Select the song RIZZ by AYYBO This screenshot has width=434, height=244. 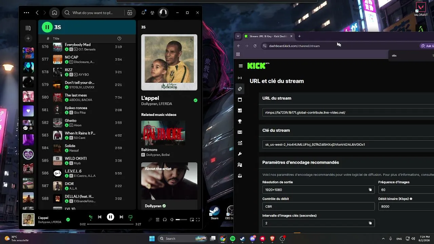coord(87,72)
